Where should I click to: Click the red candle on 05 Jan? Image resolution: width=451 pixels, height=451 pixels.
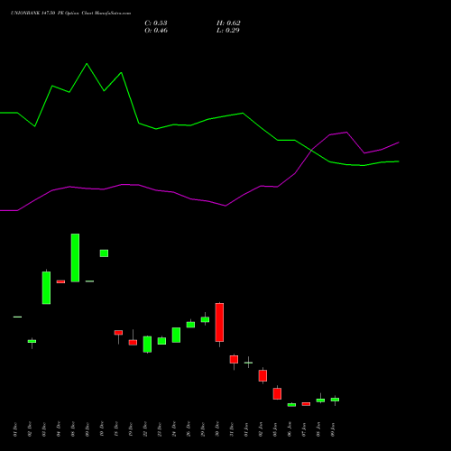tap(277, 393)
